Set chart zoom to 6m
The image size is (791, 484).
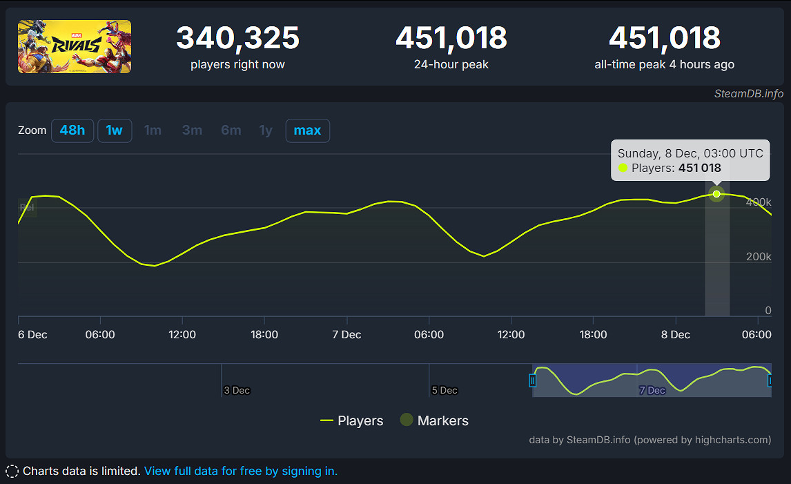(231, 130)
